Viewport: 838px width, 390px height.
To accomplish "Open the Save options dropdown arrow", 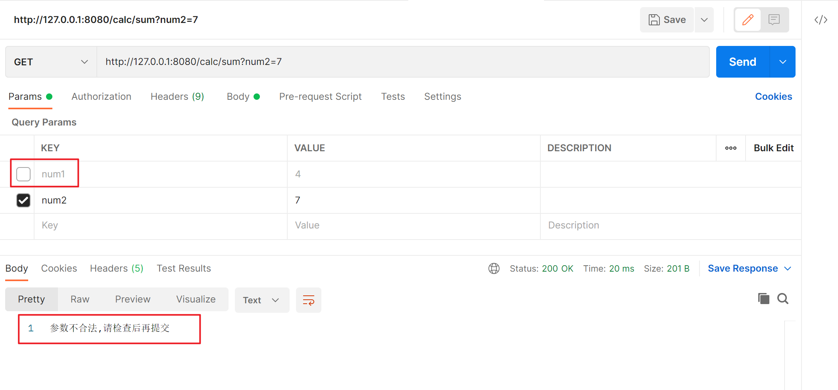I will point(704,20).
